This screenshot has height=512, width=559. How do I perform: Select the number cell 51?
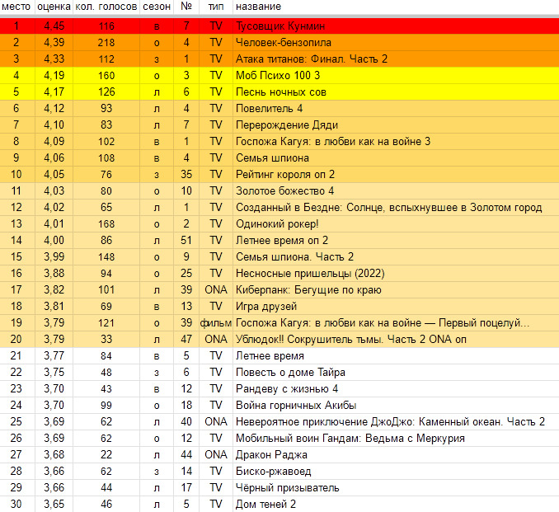186,240
